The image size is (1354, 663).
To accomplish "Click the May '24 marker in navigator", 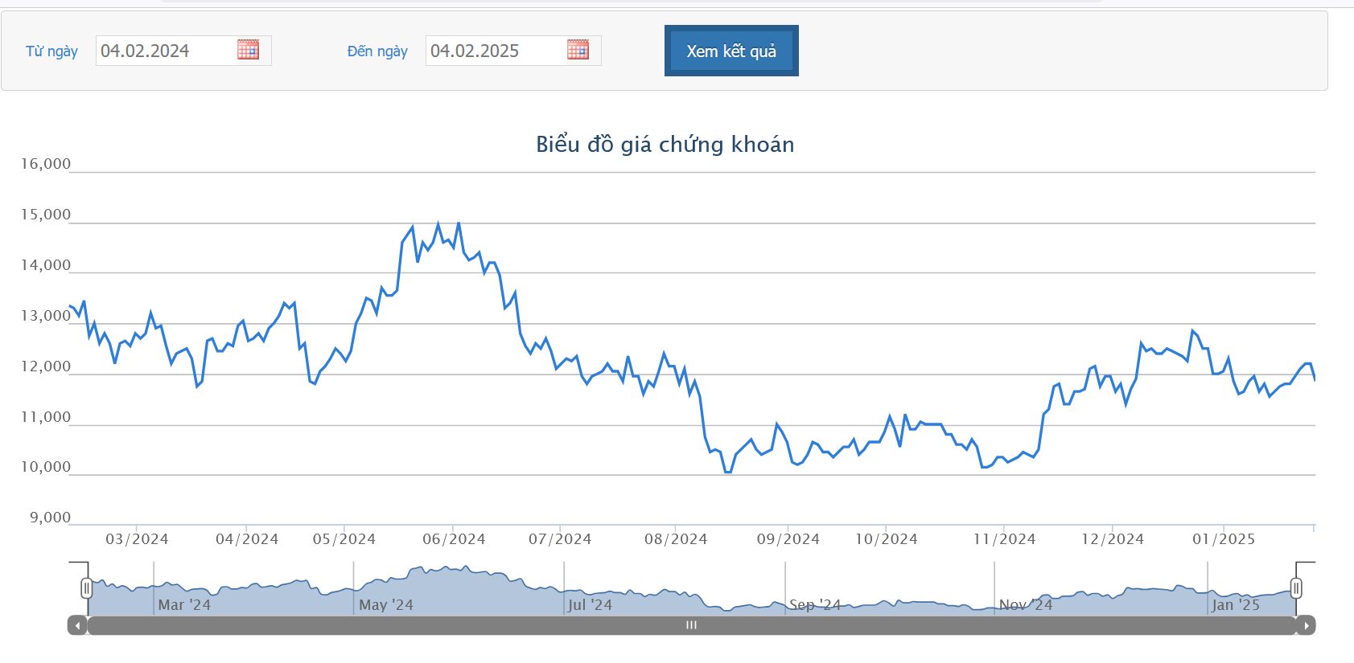I will point(386,605).
